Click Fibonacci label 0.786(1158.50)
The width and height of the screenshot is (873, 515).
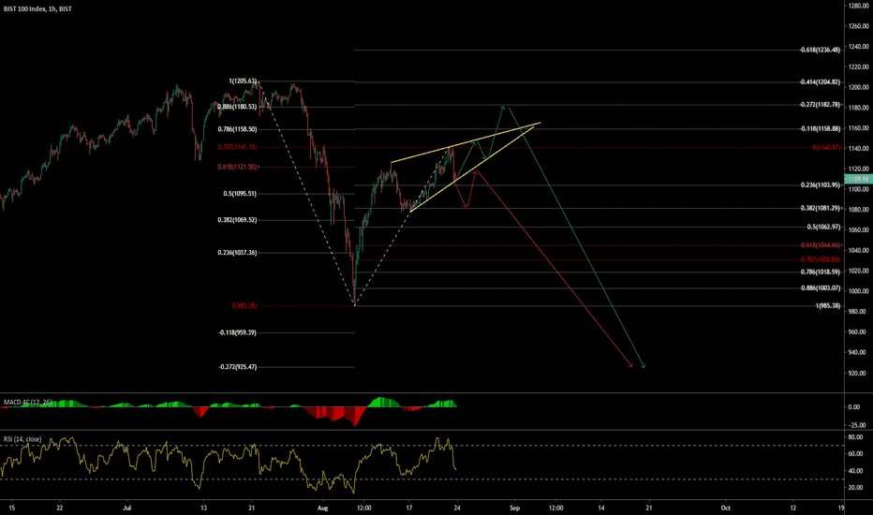point(237,129)
